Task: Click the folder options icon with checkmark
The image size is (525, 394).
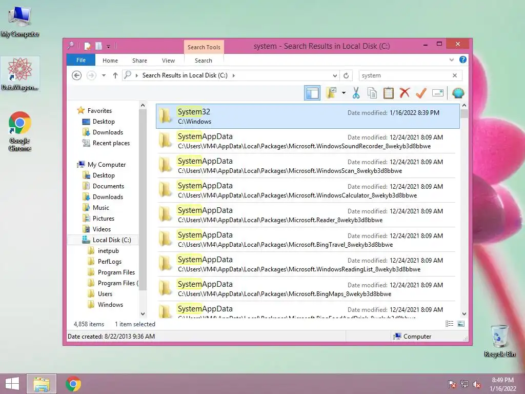Action: click(x=331, y=93)
